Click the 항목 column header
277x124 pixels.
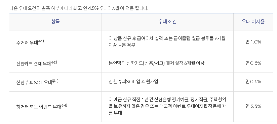(55, 22)
